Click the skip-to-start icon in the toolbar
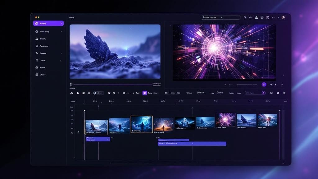The height and width of the screenshot is (179, 318). coord(83,93)
